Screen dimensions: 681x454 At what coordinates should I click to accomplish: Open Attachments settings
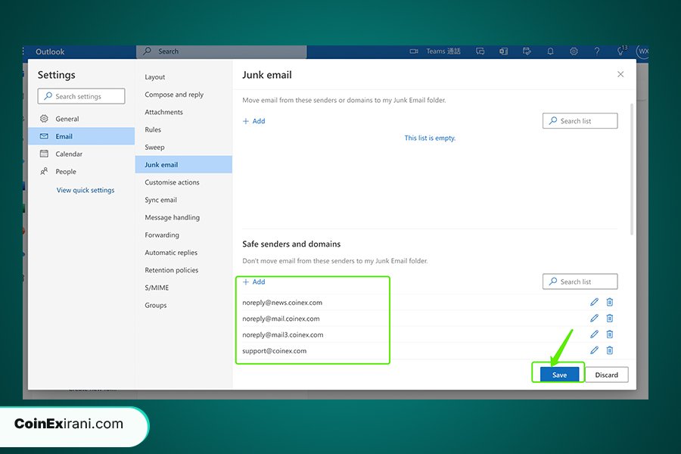point(183,112)
